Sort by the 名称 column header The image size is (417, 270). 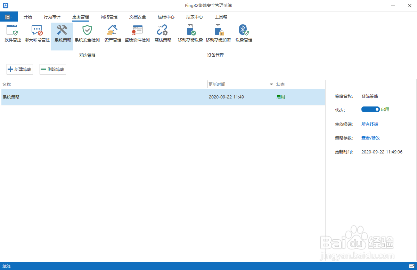point(104,84)
